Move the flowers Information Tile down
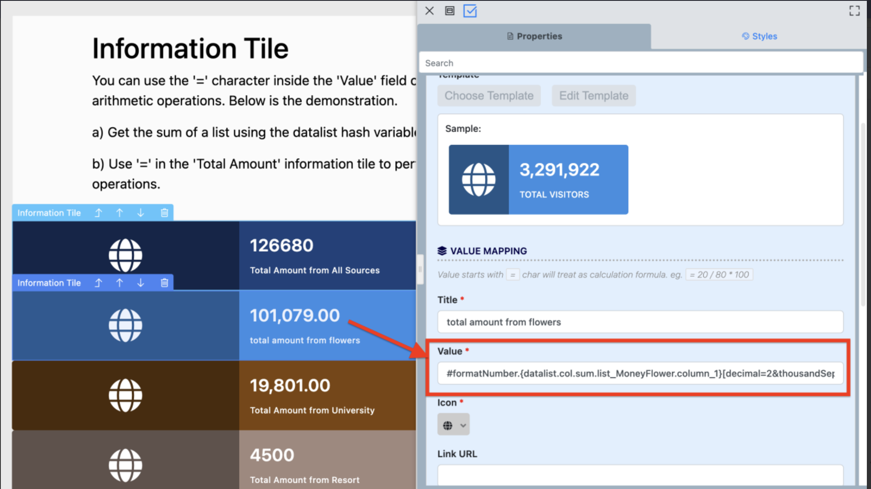 click(x=141, y=283)
